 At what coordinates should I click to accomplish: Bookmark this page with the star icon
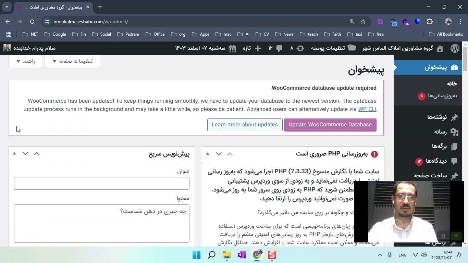tap(363, 22)
